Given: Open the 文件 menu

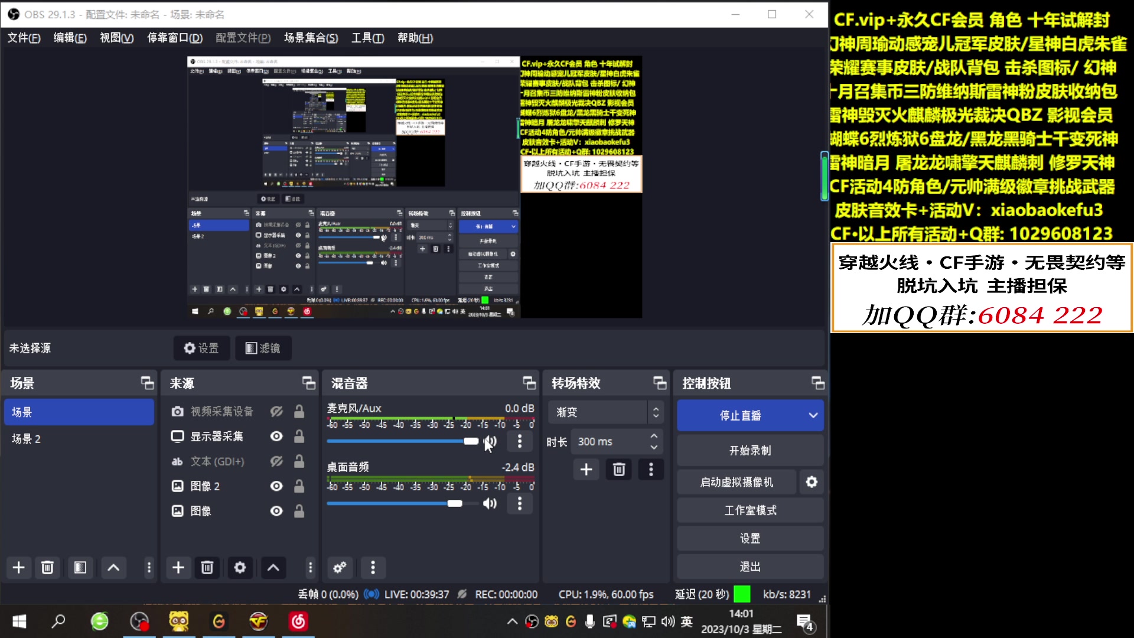Looking at the screenshot, I should (24, 38).
